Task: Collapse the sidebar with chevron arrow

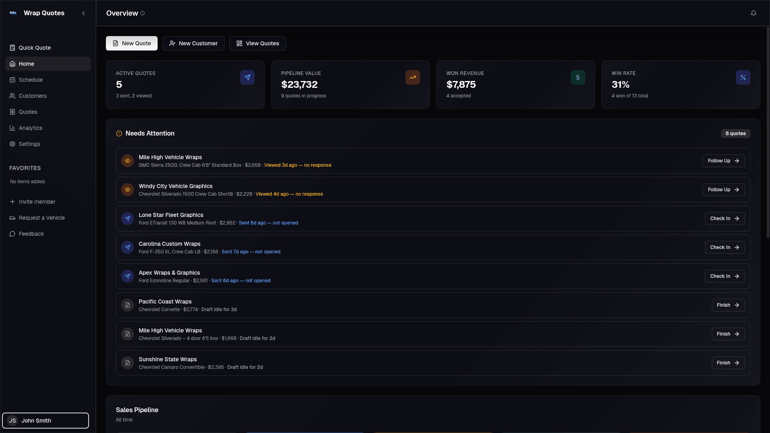Action: pyautogui.click(x=83, y=13)
